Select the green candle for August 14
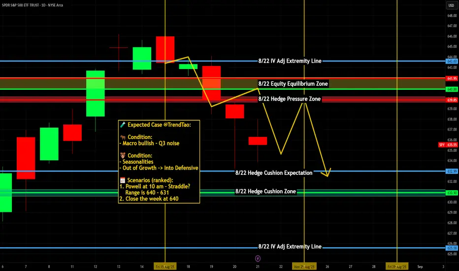This screenshot has width=459, height=271. [x=142, y=58]
